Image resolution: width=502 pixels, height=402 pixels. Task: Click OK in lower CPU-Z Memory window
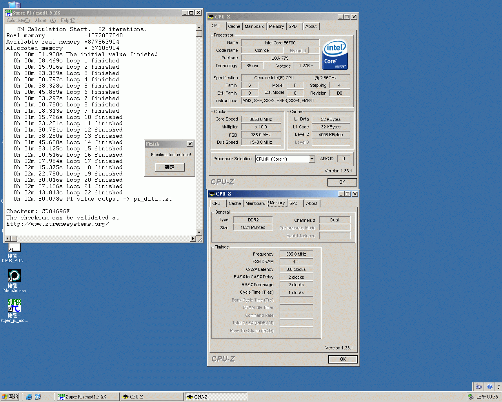pyautogui.click(x=343, y=359)
